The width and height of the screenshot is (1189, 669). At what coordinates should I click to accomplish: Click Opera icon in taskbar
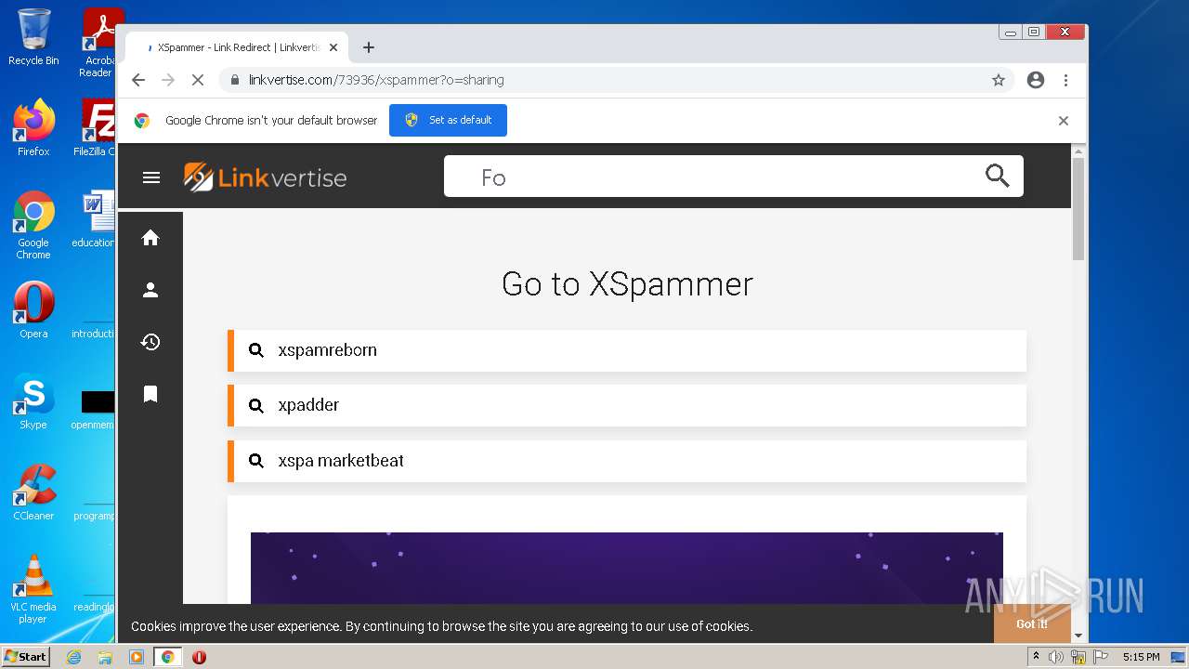(x=199, y=657)
